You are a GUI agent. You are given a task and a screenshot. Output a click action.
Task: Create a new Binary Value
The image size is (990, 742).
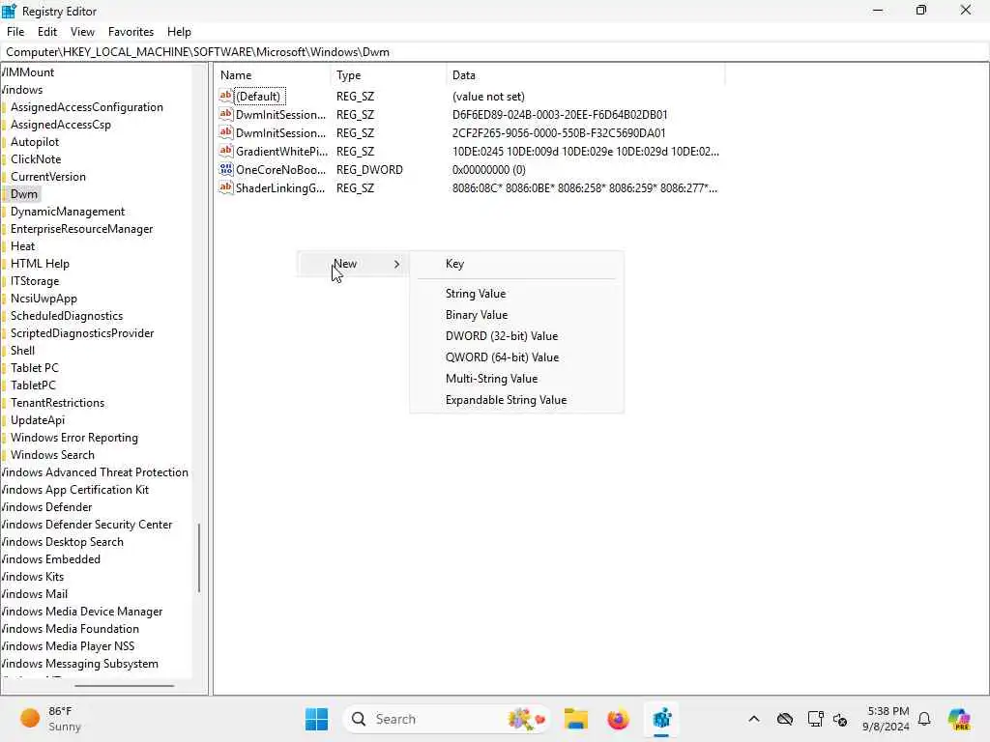pos(516,315)
